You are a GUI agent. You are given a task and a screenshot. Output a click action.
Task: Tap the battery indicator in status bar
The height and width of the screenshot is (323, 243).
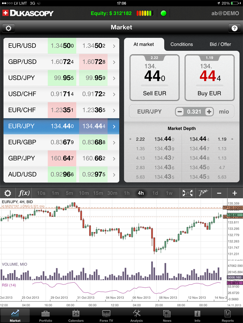pyautogui.click(x=235, y=3)
